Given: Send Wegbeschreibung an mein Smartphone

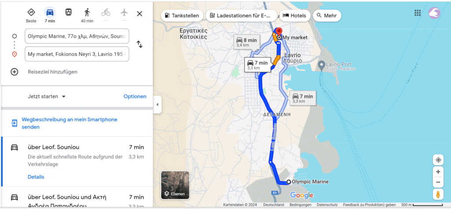Looking at the screenshot, I should (x=69, y=123).
